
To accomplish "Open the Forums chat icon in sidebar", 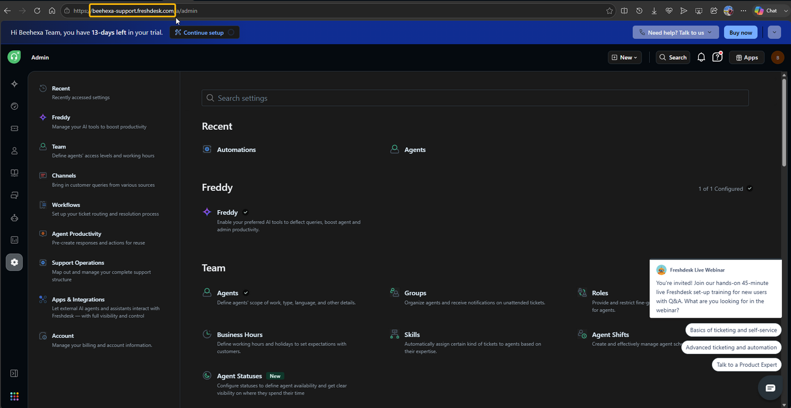I will pyautogui.click(x=14, y=195).
